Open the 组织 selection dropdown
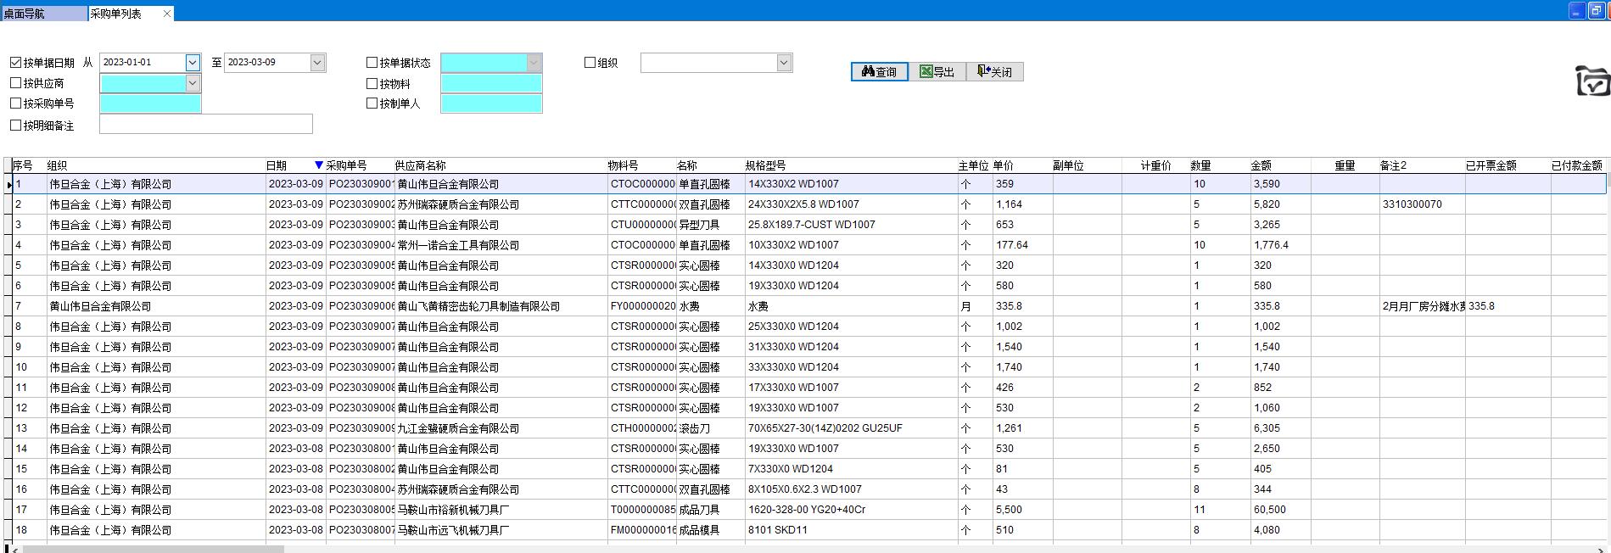 784,63
